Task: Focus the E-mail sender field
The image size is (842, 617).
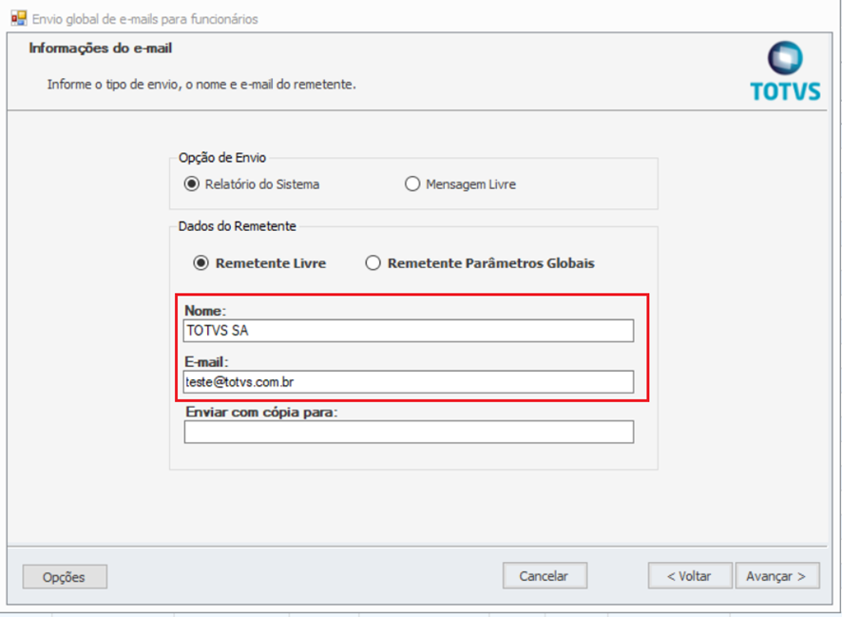Action: [x=409, y=382]
